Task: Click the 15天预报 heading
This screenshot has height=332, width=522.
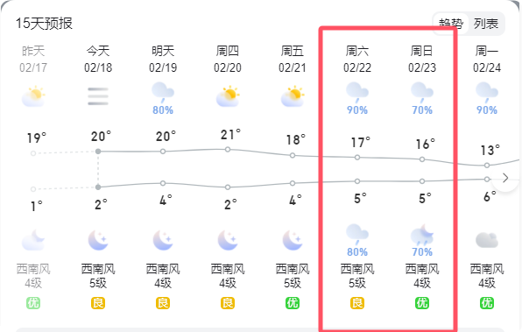Action: 44,24
